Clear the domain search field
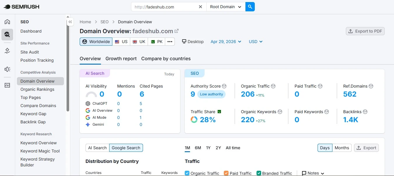Viewport: 394px width, 176px height. click(200, 7)
